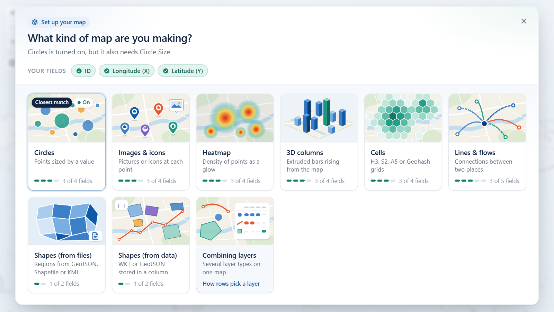The height and width of the screenshot is (312, 554).
Task: Click the Points sized by a value description
Action: (64, 162)
